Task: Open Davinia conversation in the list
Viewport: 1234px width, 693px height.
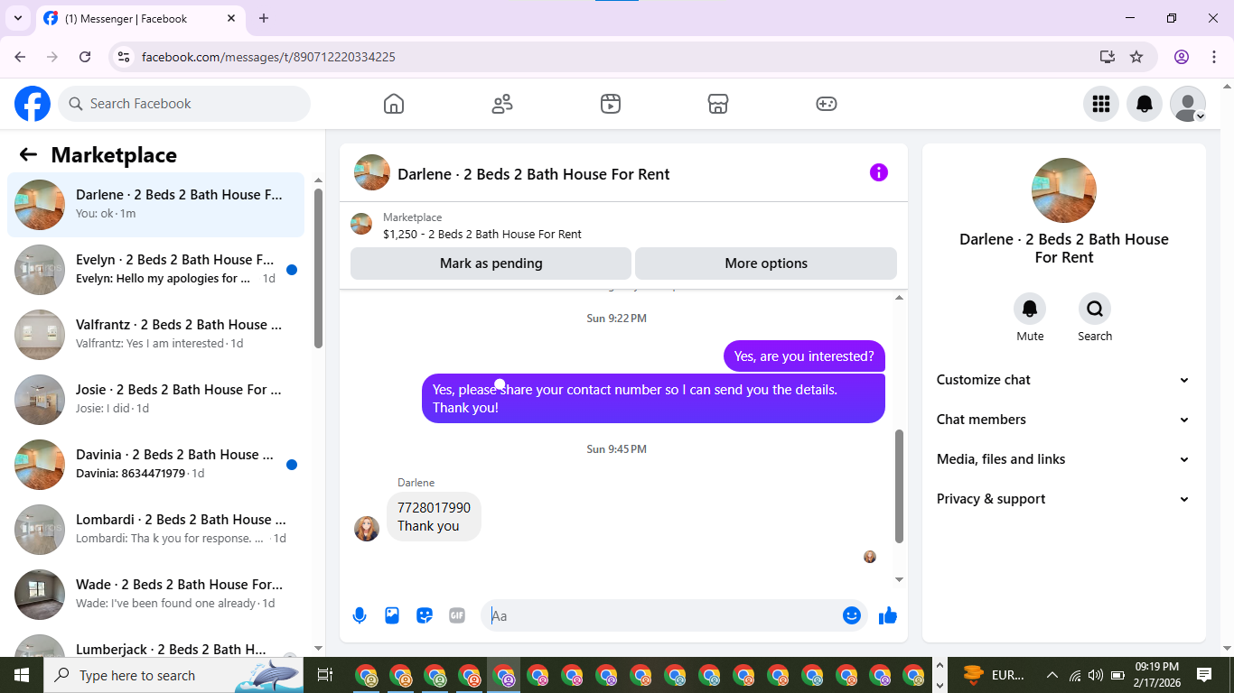Action: 155,465
